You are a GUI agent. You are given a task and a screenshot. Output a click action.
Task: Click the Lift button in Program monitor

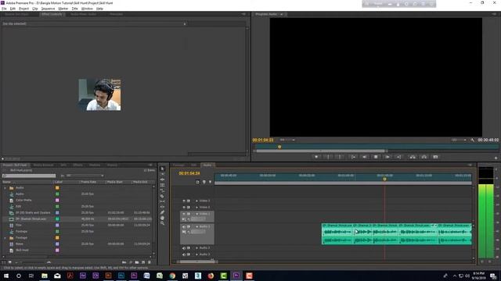pos(413,157)
